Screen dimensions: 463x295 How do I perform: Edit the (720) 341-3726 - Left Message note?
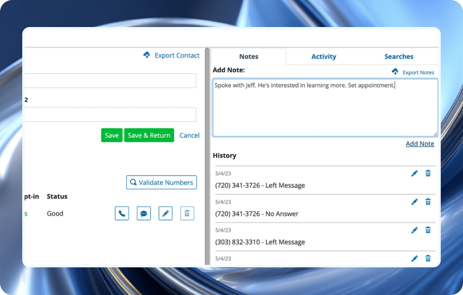point(414,174)
